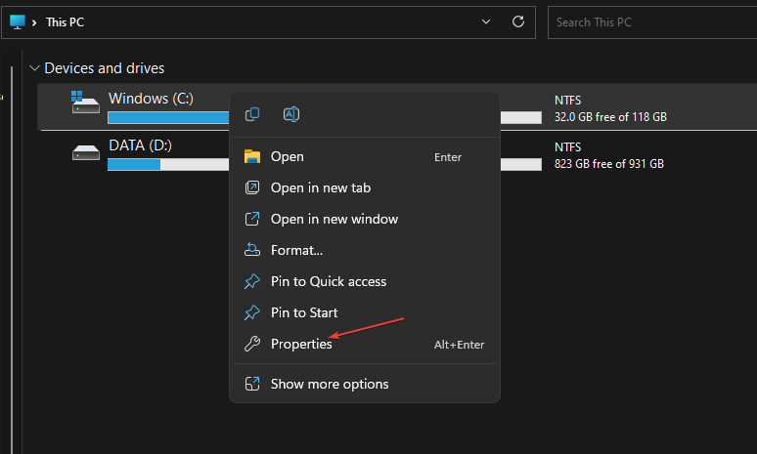
Task: Click the Enter shortcut hint beside Open
Action: click(448, 157)
